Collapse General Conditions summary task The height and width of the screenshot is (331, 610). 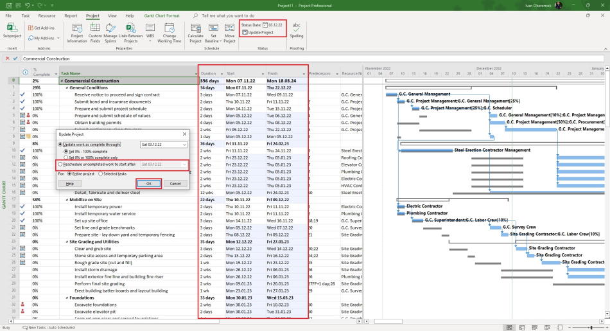[67, 88]
